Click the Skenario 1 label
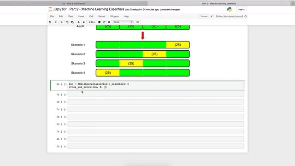 [x=78, y=45]
